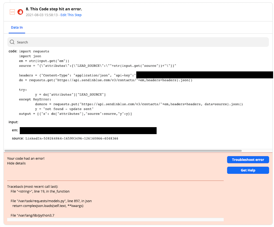274x227 pixels.
Task: Collapse the error via Hide details
Action: (16, 163)
